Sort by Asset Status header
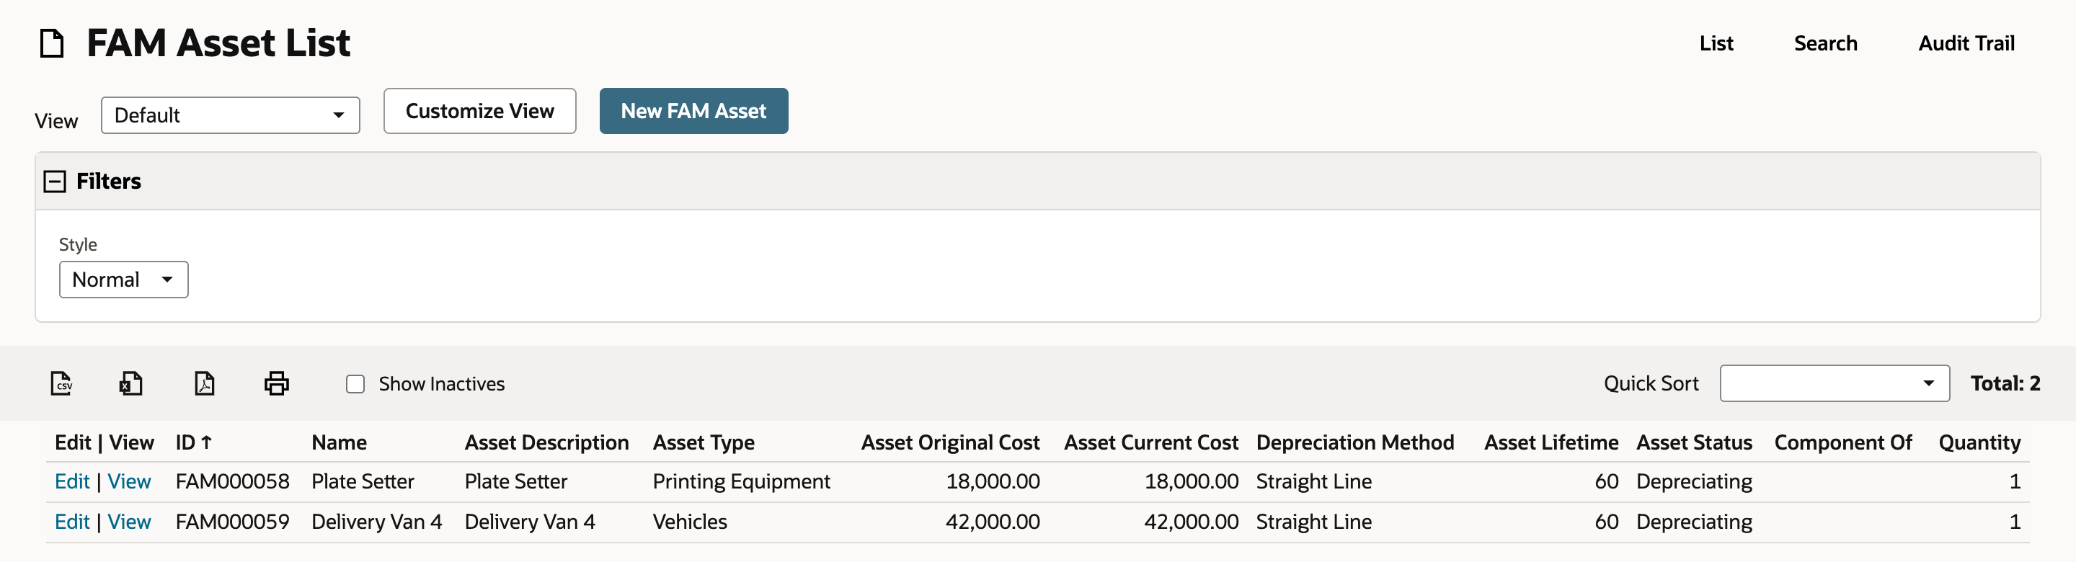Viewport: 2076px width, 562px height. point(1694,442)
